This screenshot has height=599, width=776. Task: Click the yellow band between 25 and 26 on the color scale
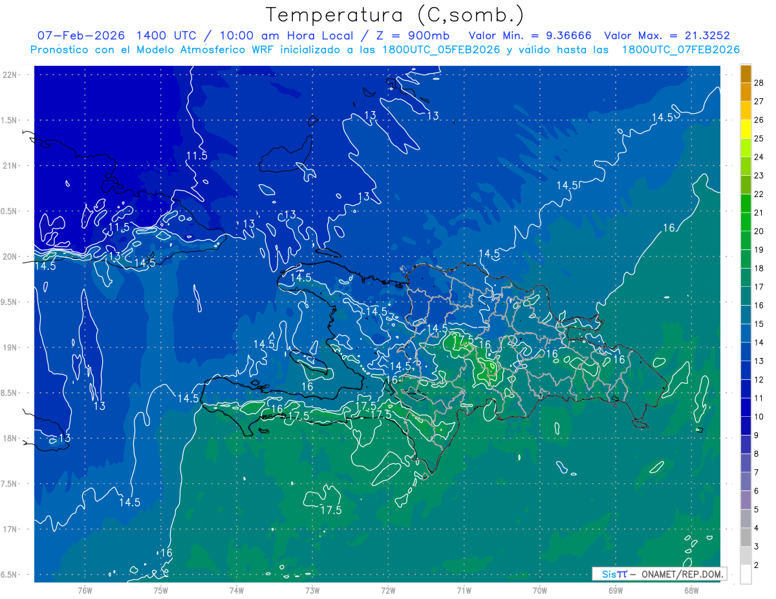point(746,129)
